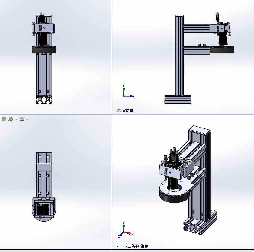
Task: Click the Edit Appearance color ball icon
Action: point(4,119)
